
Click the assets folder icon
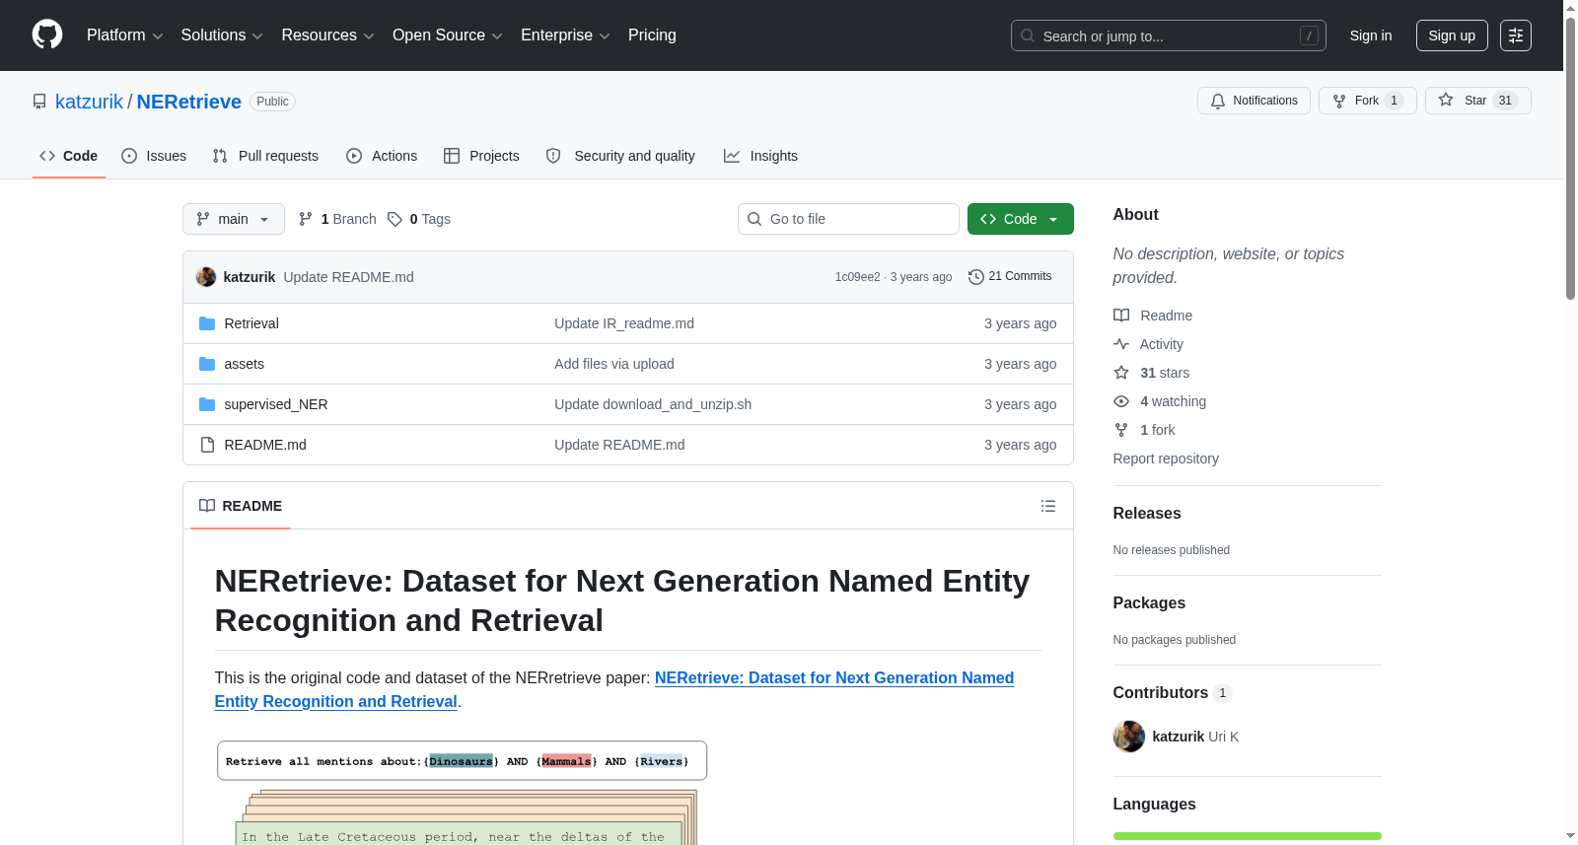click(207, 364)
